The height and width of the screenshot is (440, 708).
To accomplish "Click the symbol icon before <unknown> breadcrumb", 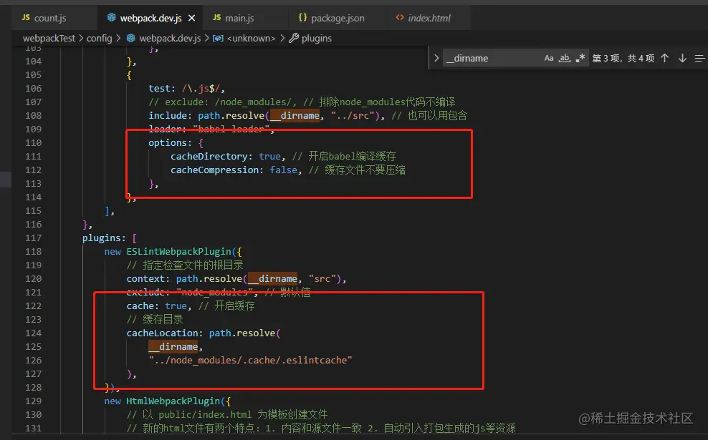I will point(218,39).
